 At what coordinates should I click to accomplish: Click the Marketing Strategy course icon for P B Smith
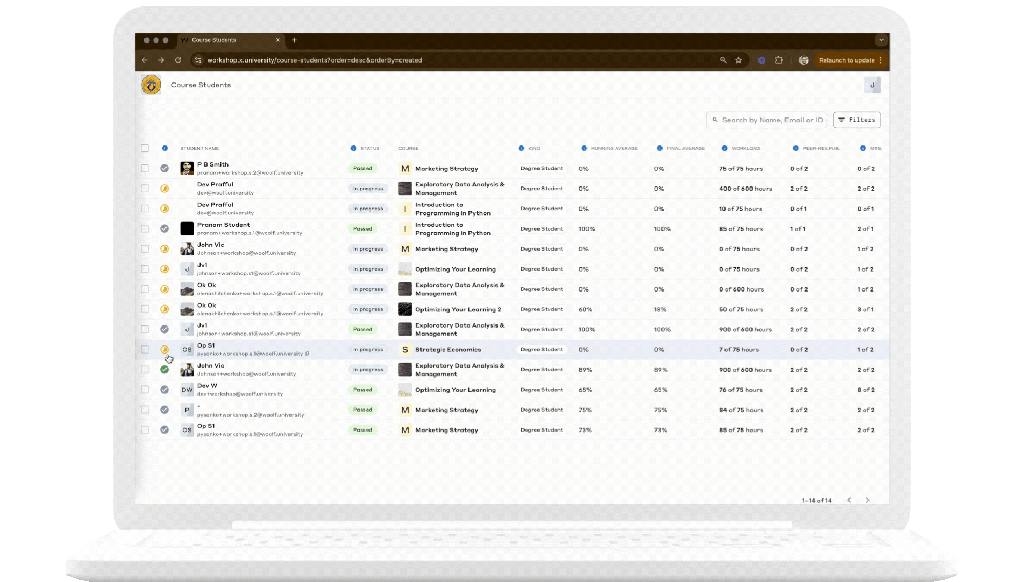click(405, 168)
